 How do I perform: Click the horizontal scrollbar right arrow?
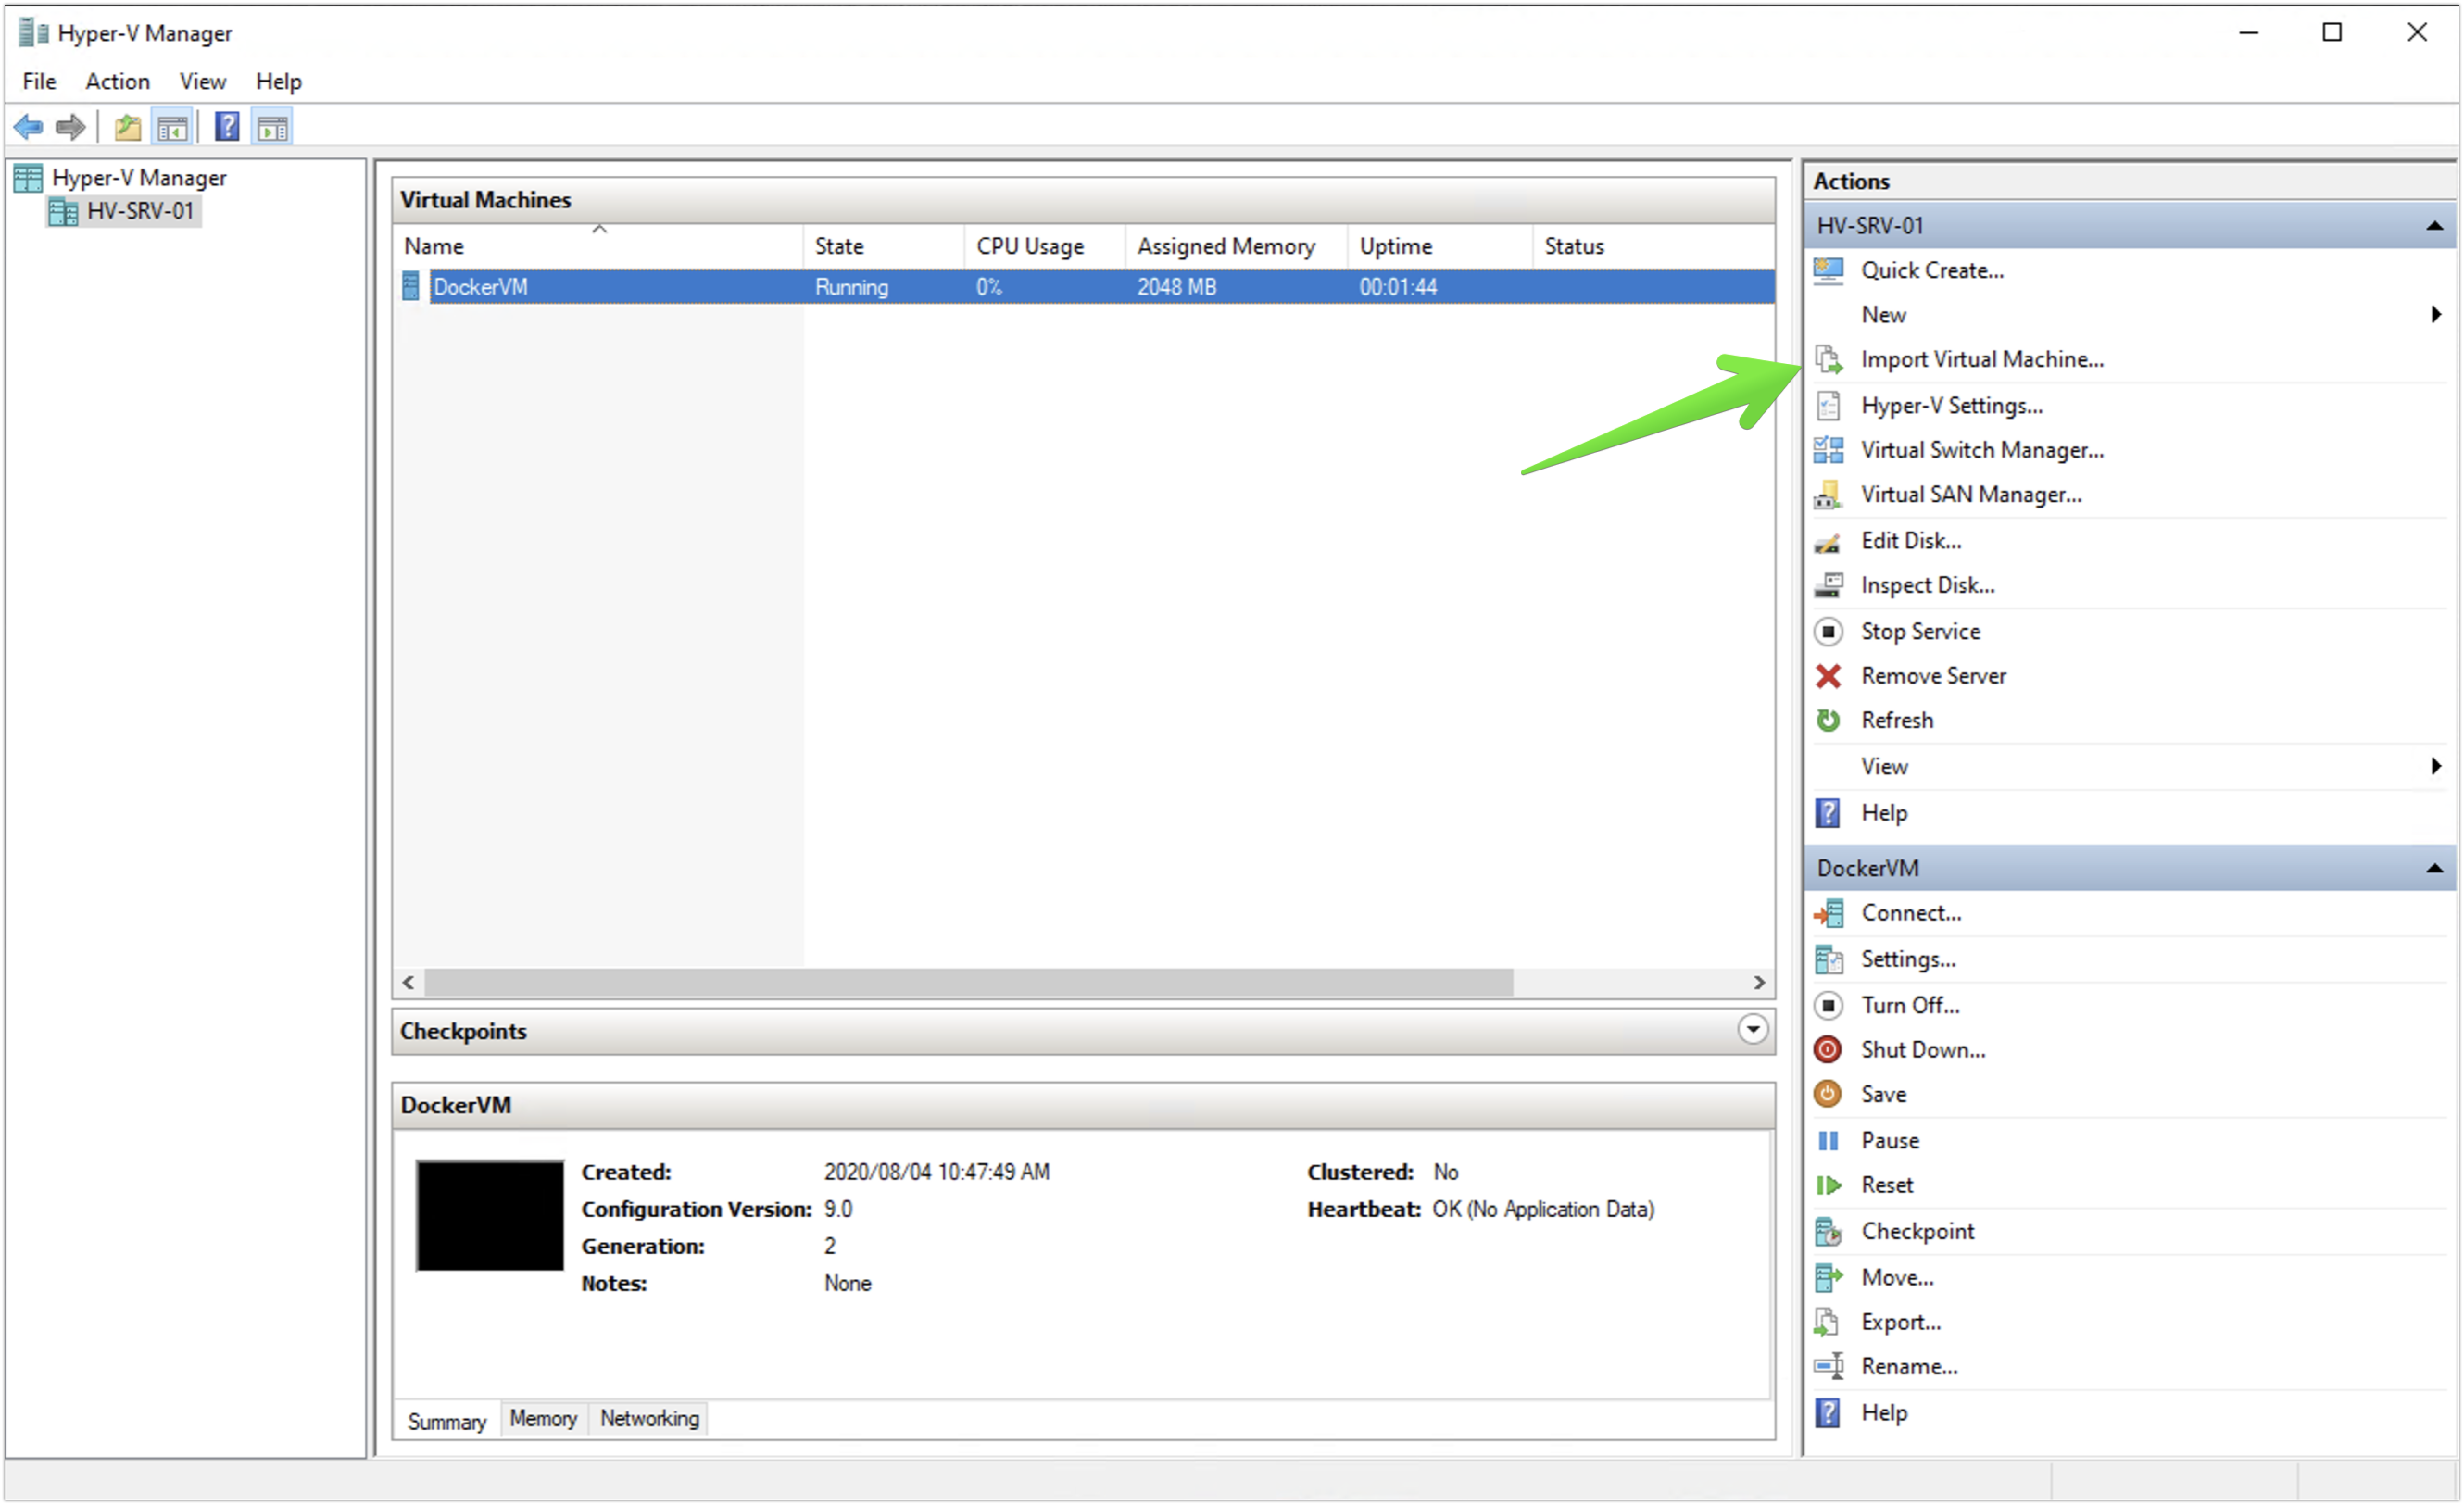pyautogui.click(x=1759, y=983)
